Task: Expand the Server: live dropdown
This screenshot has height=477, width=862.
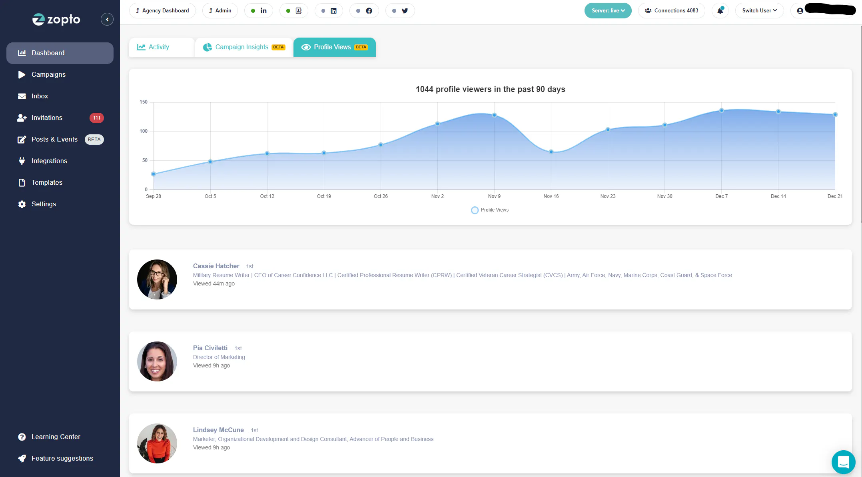Action: tap(608, 10)
